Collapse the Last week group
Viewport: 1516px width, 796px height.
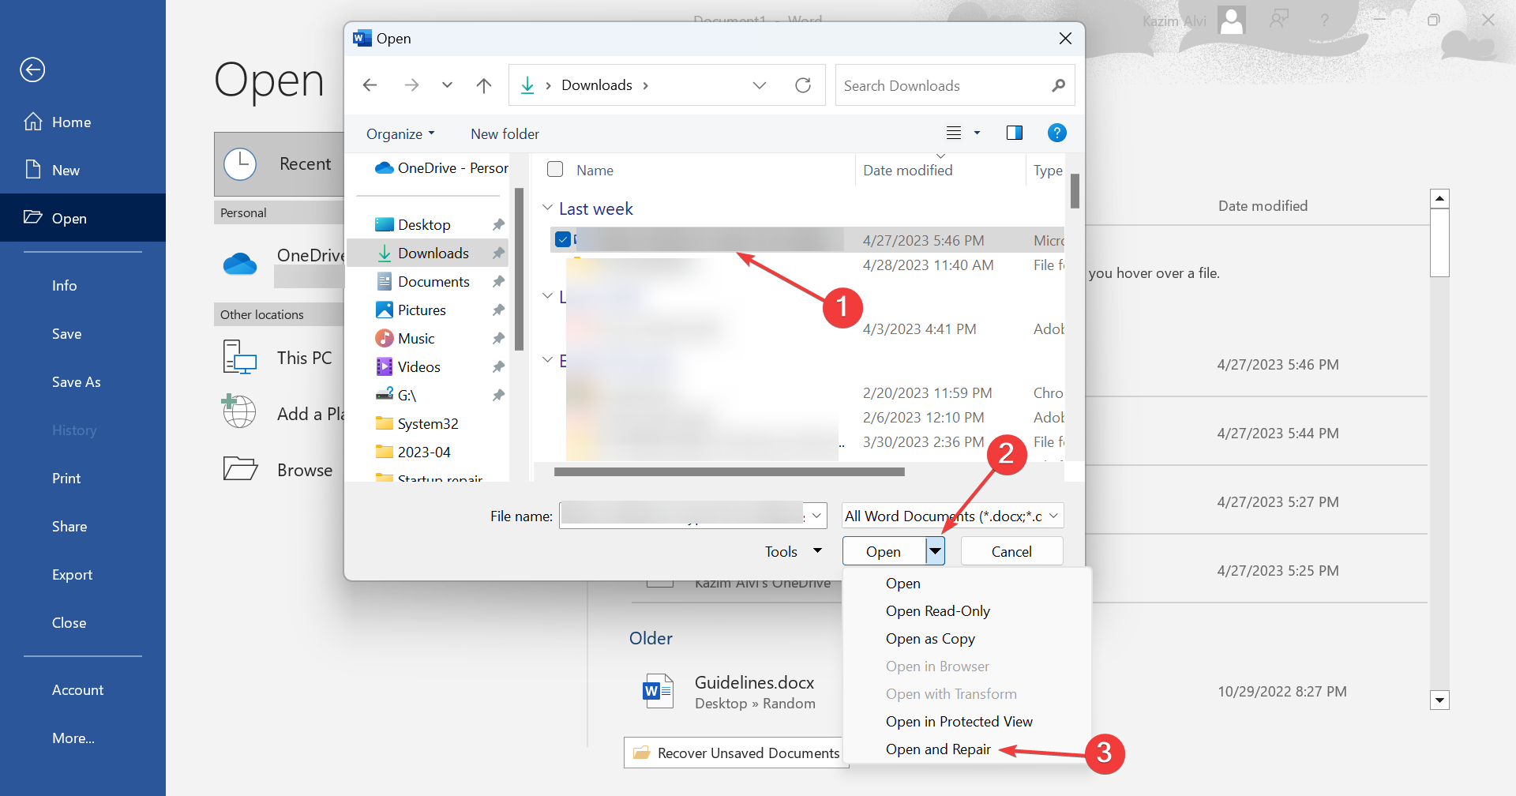547,208
